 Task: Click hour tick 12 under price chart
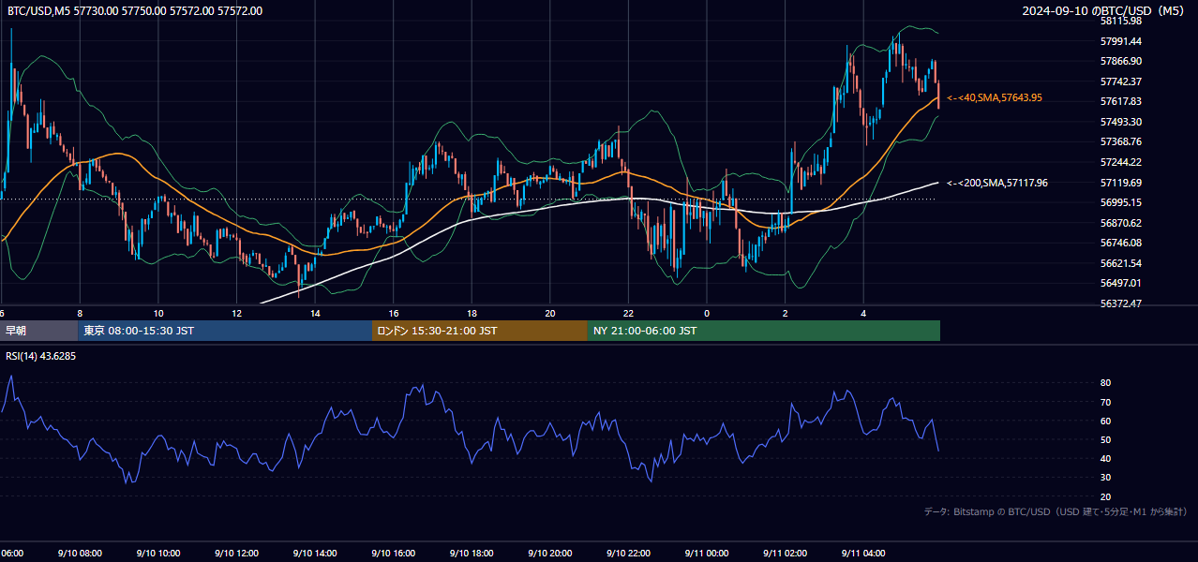236,314
